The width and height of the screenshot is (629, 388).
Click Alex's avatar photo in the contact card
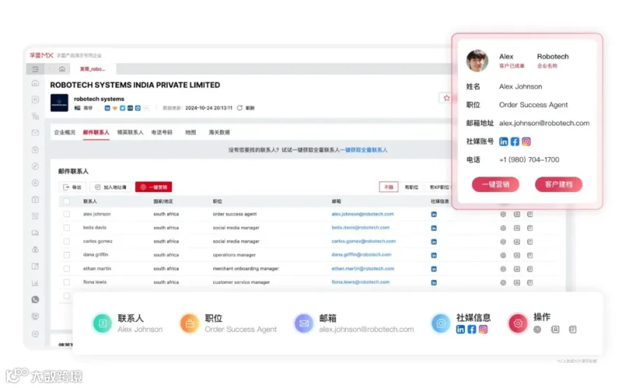(x=477, y=61)
